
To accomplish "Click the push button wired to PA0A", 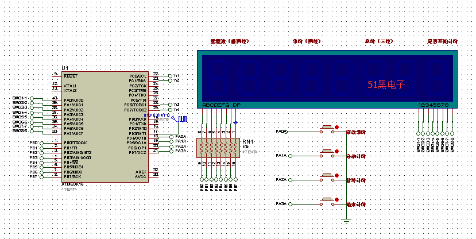I will pyautogui.click(x=327, y=129).
